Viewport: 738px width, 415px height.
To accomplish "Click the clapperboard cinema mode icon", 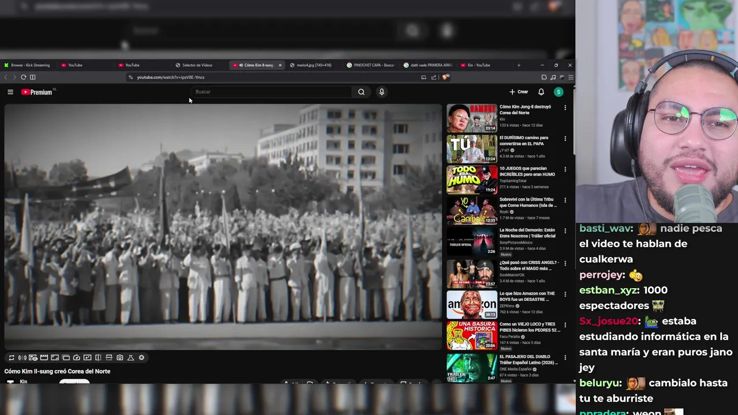I will click(44, 357).
